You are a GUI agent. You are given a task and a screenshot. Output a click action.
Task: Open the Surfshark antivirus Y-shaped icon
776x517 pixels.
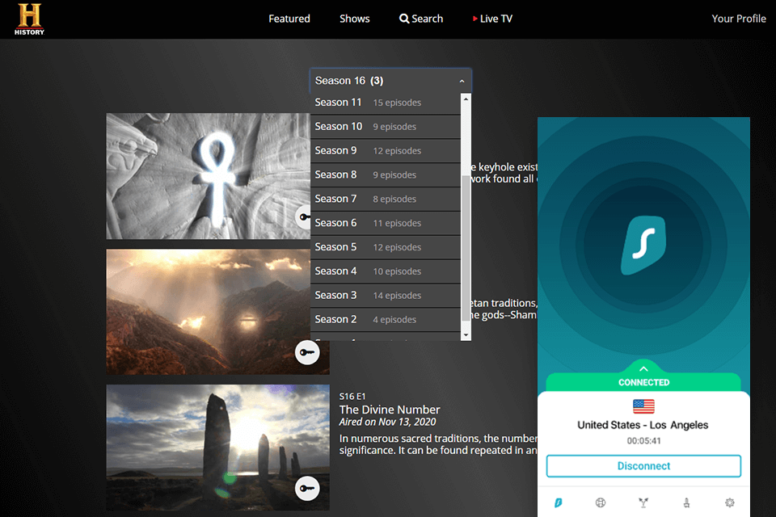[x=643, y=502]
